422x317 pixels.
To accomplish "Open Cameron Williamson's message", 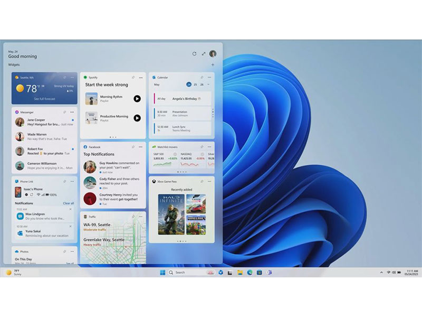I will click(x=44, y=165).
